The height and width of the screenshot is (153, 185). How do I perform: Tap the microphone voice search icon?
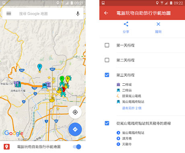click(x=78, y=14)
